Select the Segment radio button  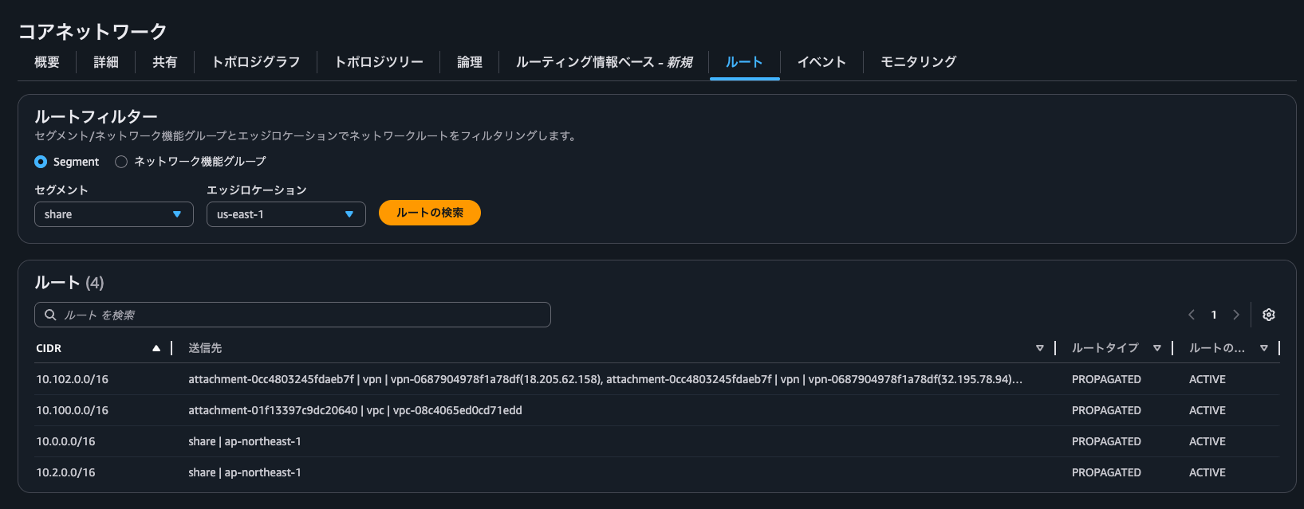point(41,162)
